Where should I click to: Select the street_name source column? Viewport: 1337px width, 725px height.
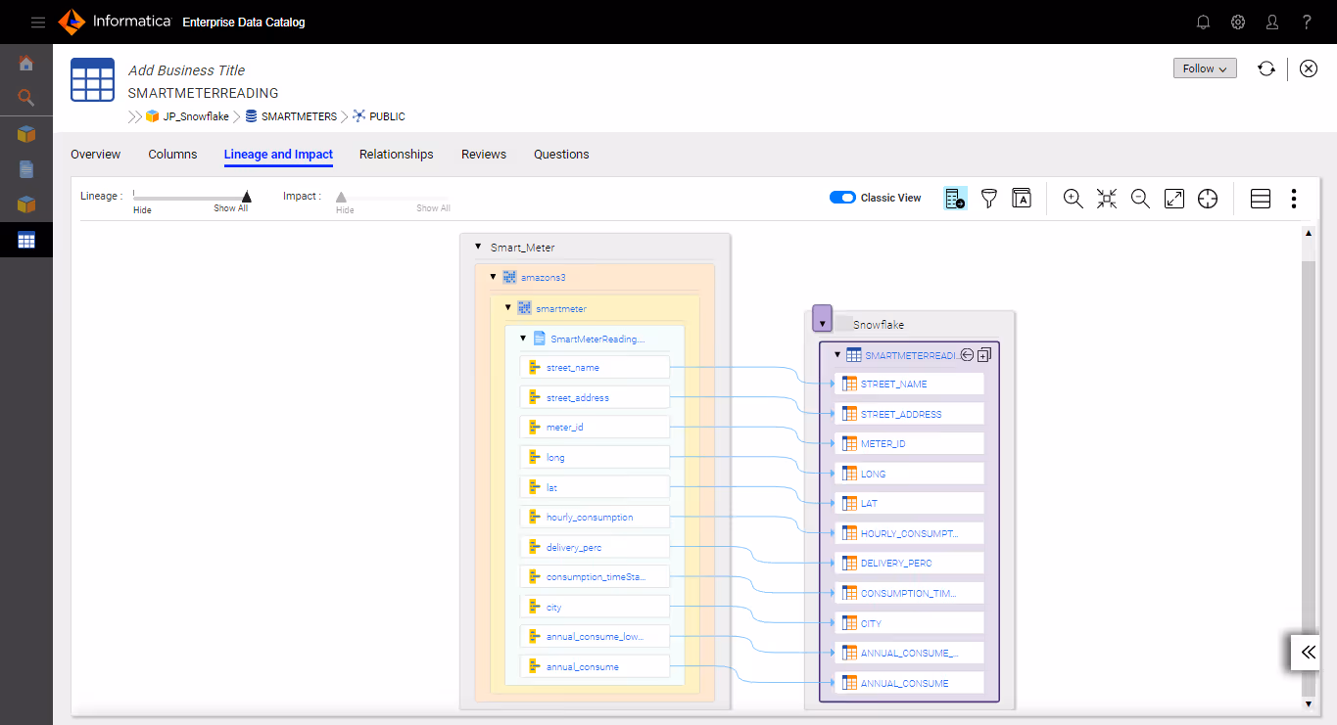pos(595,367)
